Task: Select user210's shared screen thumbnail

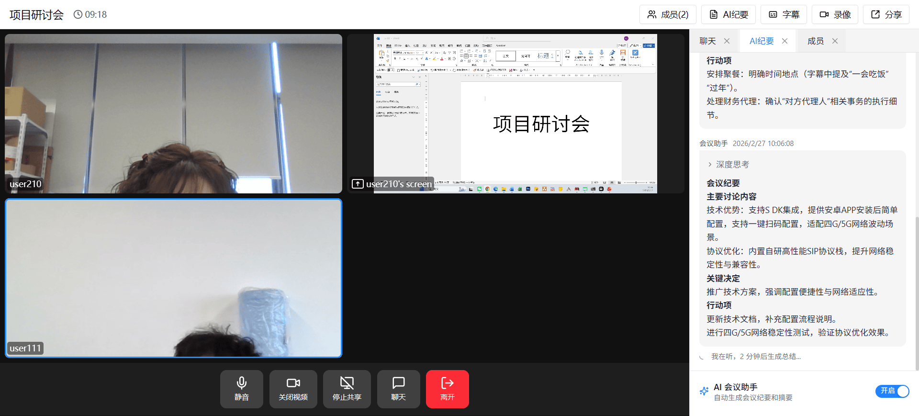Action: tap(515, 113)
